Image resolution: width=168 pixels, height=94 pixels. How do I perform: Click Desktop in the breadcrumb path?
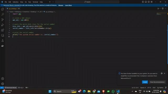(x=33, y=12)
